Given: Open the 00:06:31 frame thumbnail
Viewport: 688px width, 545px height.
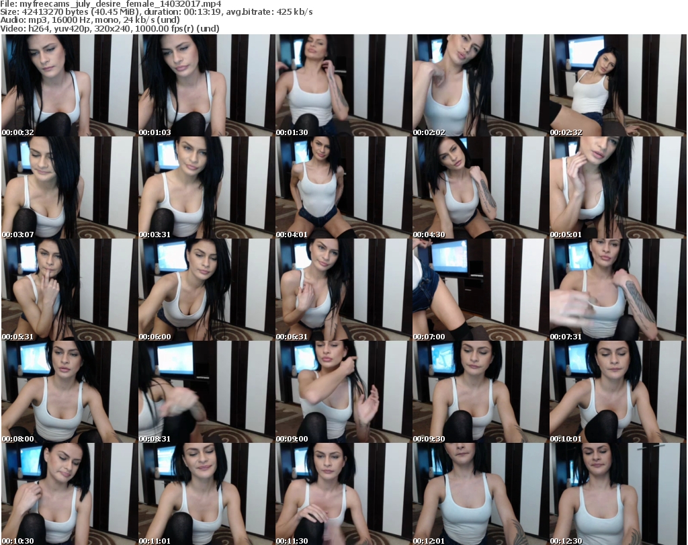Looking at the screenshot, I should (x=343, y=290).
